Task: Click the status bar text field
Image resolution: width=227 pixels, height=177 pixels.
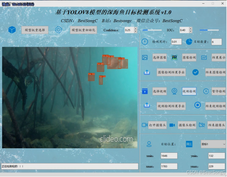Action: click(70, 166)
